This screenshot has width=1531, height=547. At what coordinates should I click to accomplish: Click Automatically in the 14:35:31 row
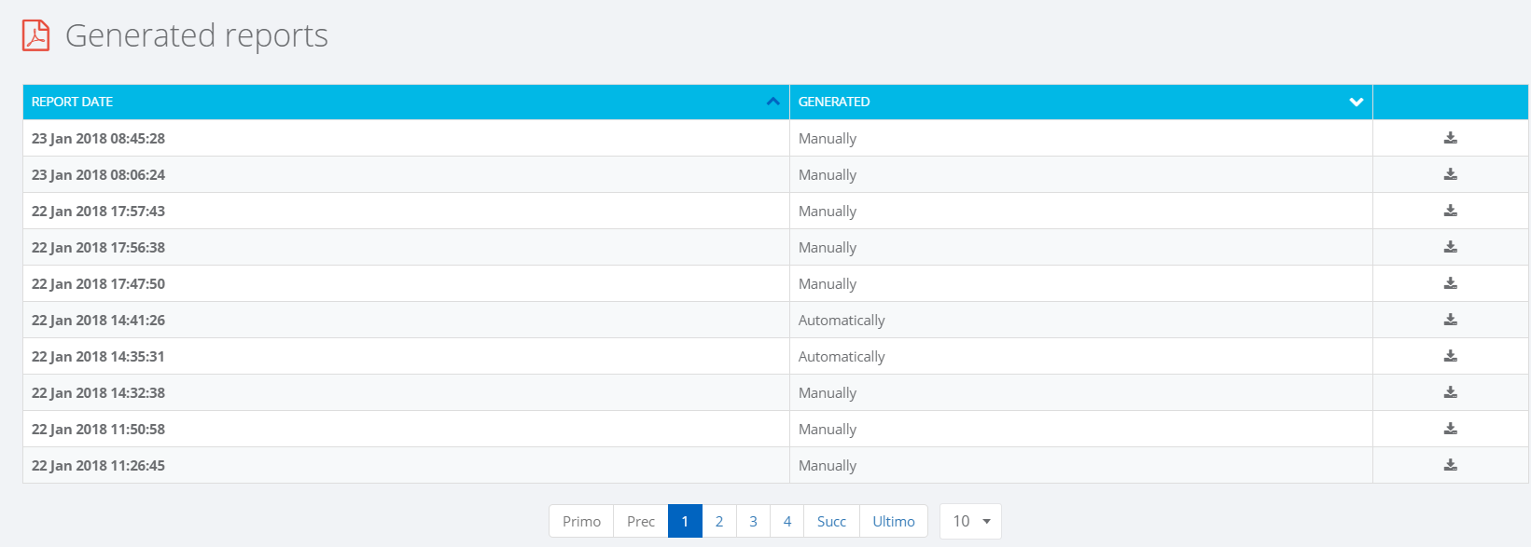click(x=842, y=357)
